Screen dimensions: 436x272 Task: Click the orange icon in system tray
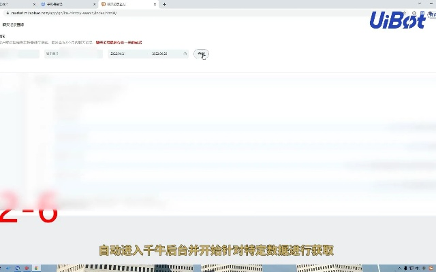click(x=431, y=268)
